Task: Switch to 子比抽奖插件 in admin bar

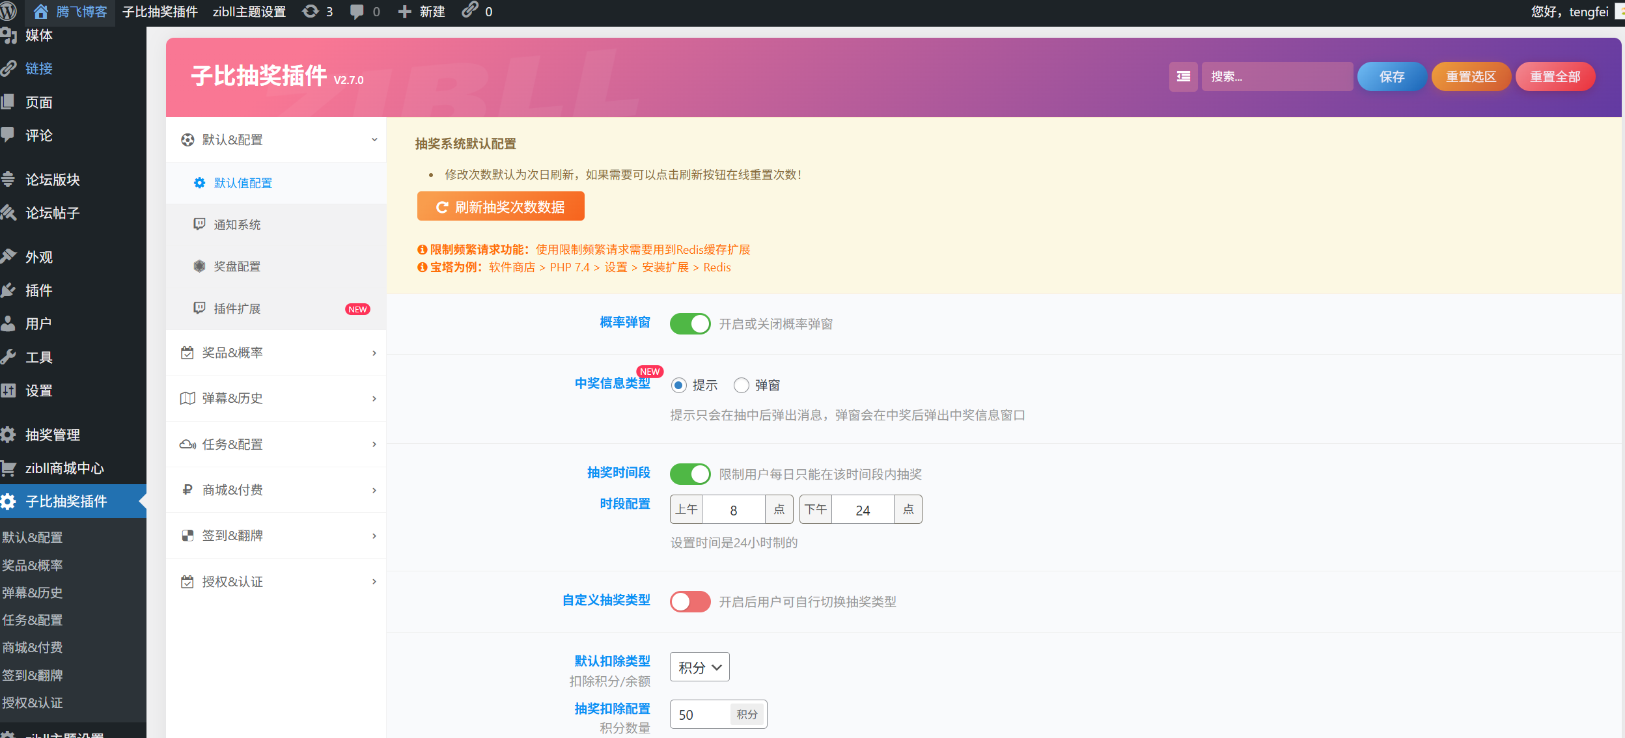Action: click(160, 11)
